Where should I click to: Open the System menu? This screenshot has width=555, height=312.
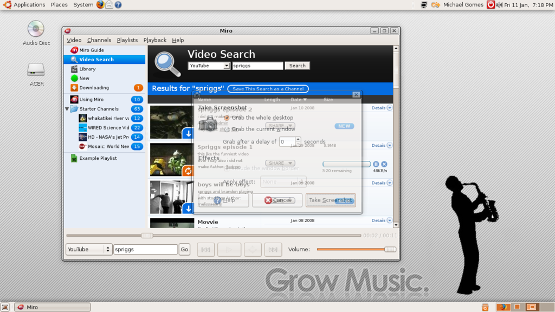83,4
